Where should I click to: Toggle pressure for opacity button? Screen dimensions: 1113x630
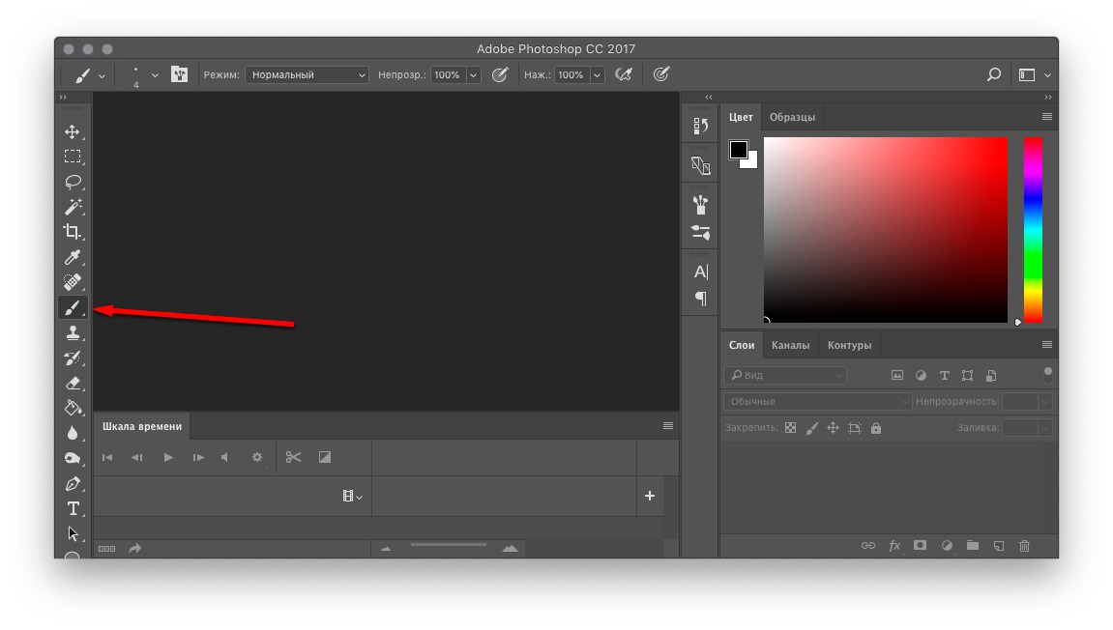(x=500, y=74)
